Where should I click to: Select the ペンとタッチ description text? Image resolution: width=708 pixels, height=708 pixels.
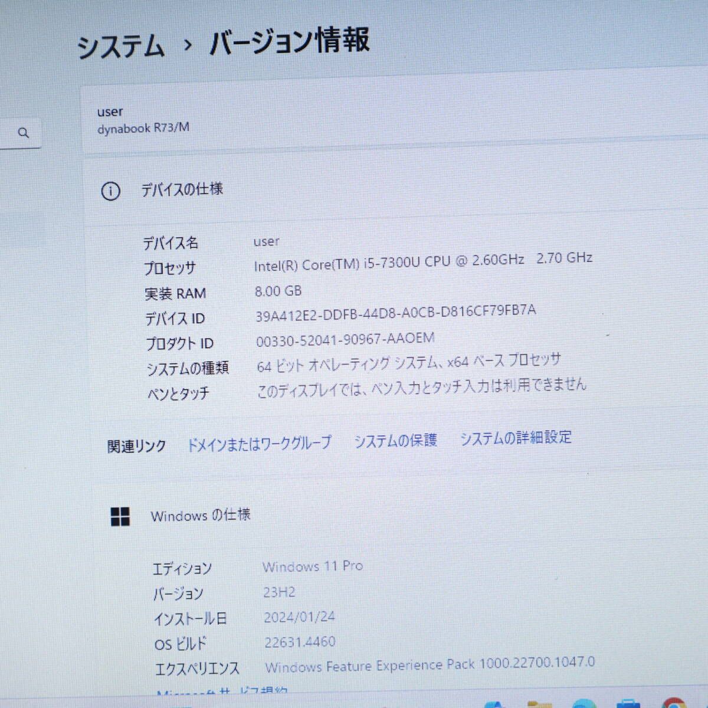[421, 388]
